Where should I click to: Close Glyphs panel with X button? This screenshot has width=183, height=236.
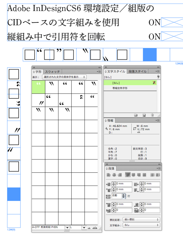pyautogui.click(x=34, y=68)
